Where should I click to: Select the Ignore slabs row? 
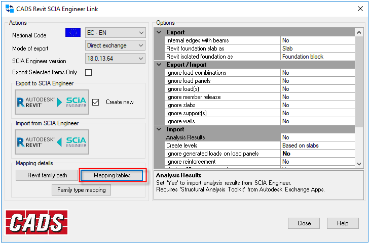click(x=260, y=105)
